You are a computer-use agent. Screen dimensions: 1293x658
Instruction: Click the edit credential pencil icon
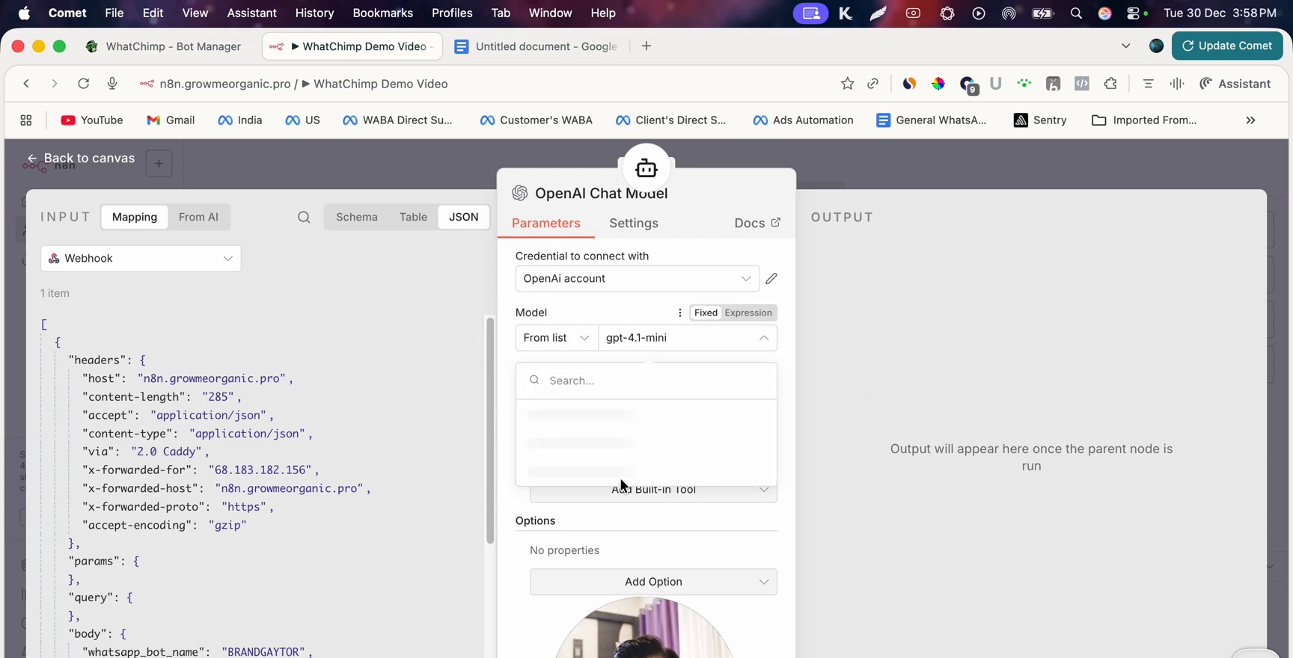pos(771,279)
